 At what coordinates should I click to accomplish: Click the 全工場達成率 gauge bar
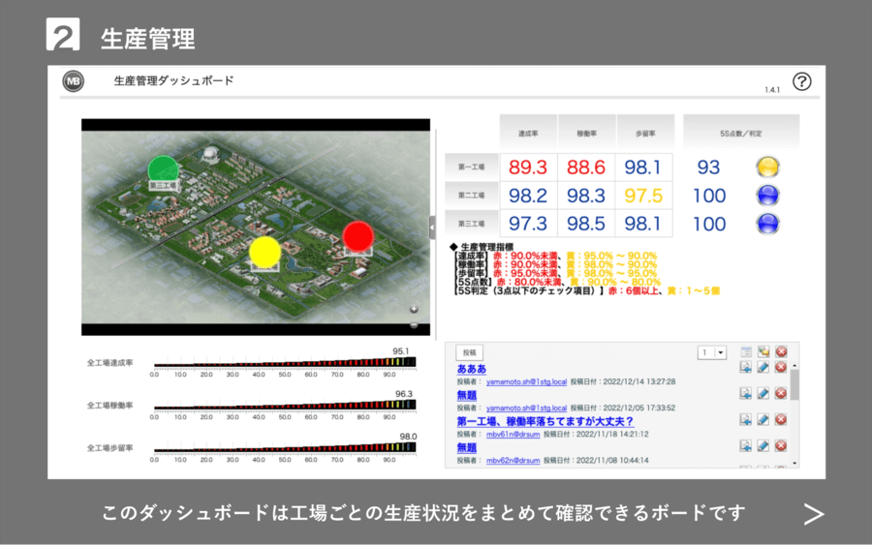point(285,363)
